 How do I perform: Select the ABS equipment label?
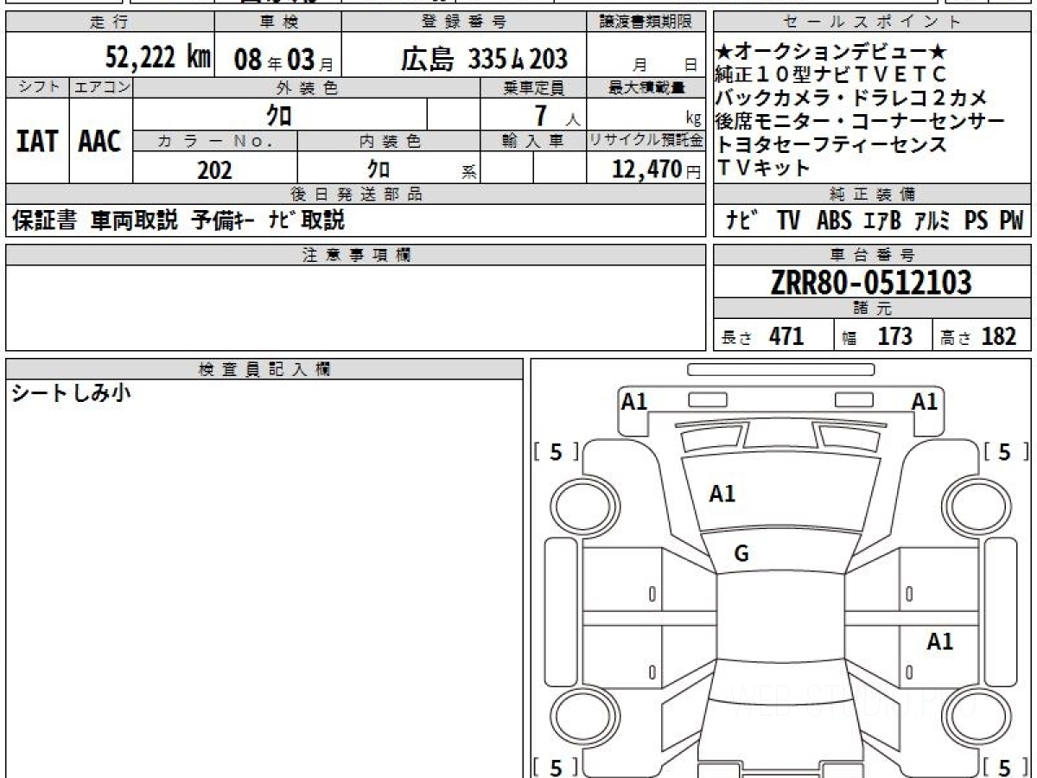click(834, 220)
